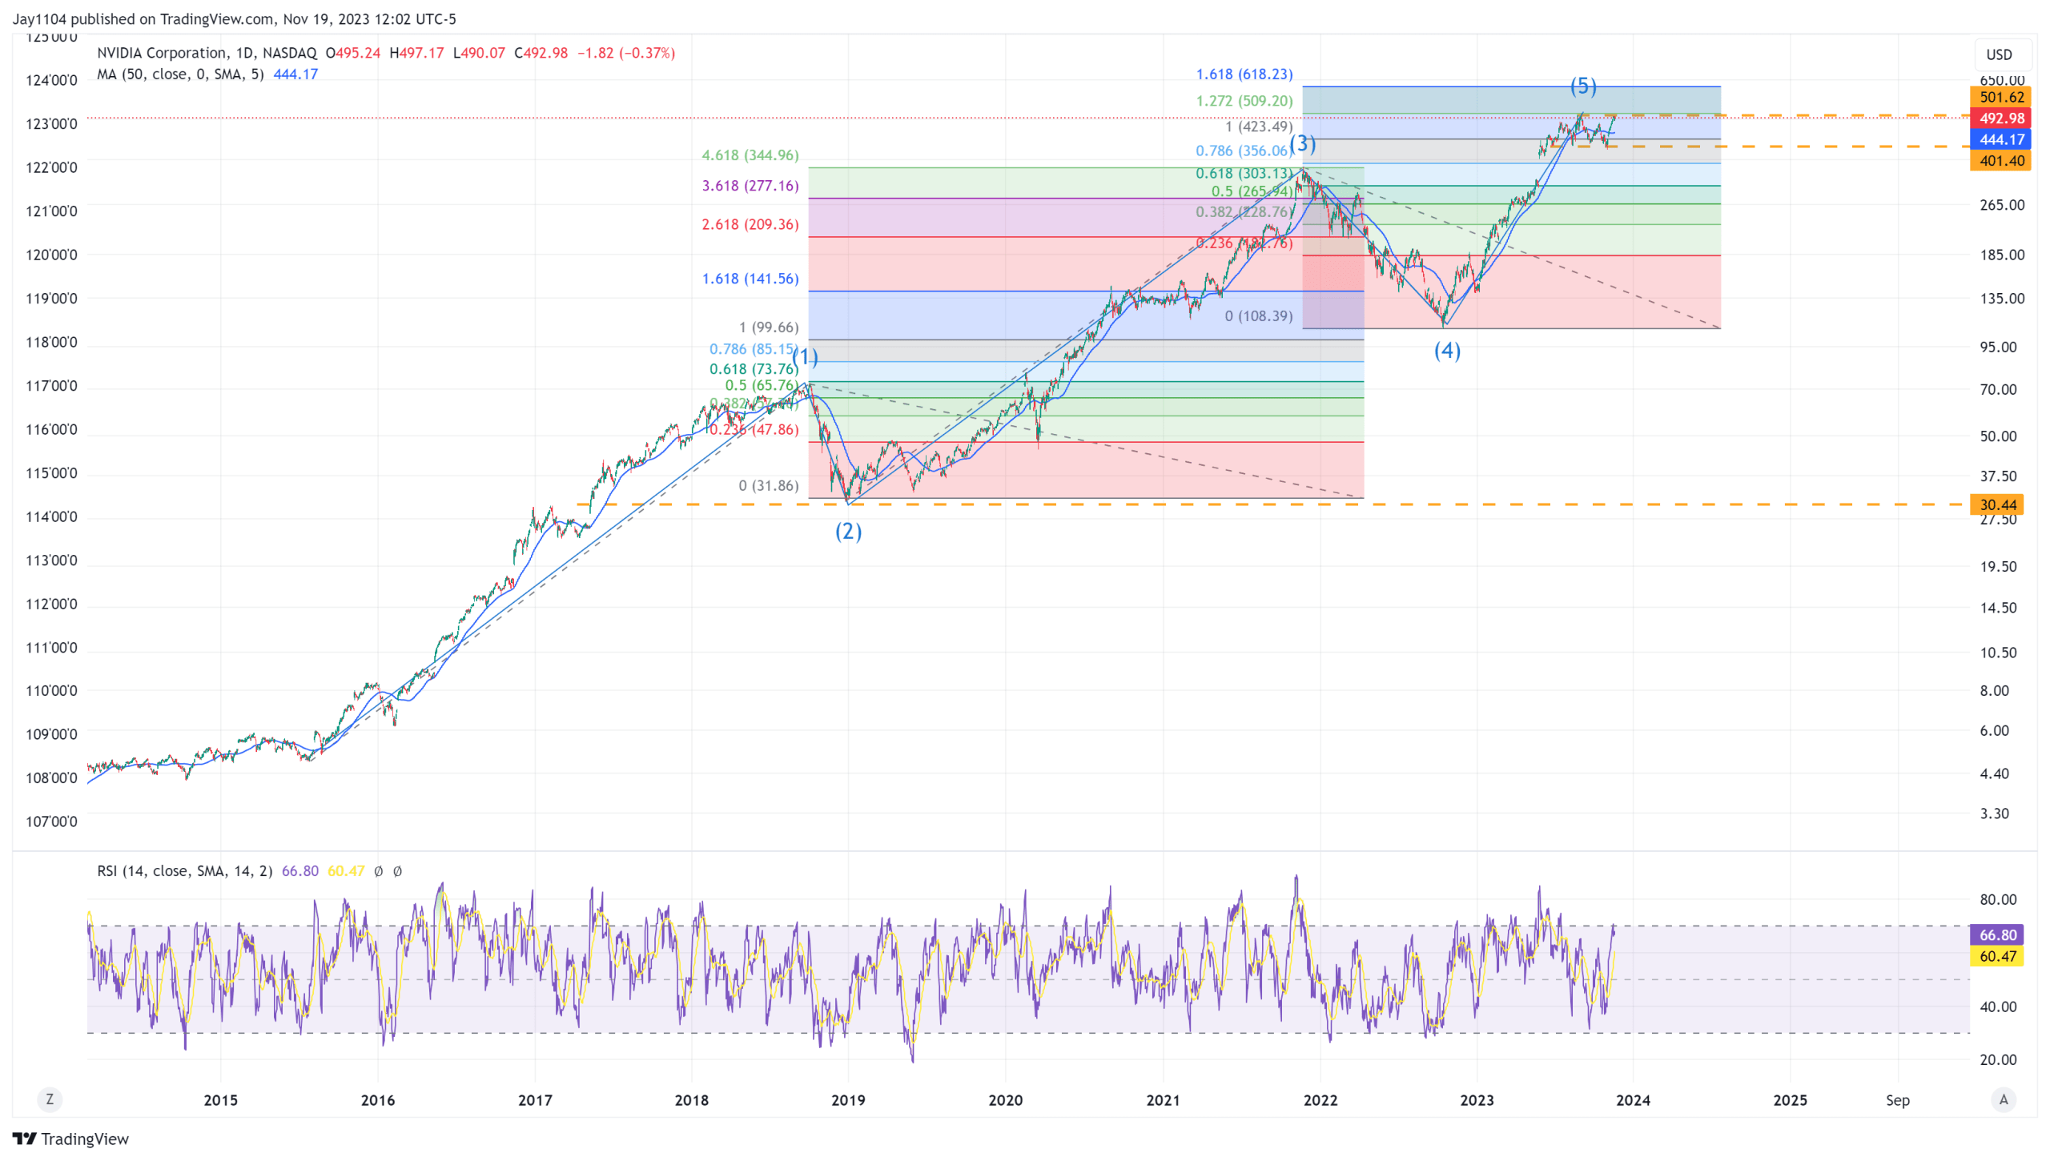Click the 95.00 price scale label
The image size is (2050, 1161).
click(x=1999, y=347)
